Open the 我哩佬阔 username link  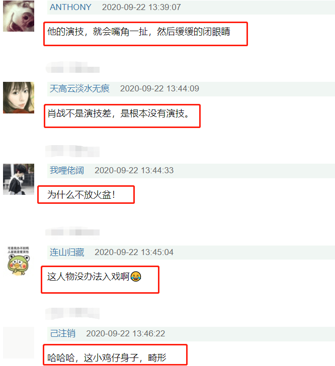point(67,170)
